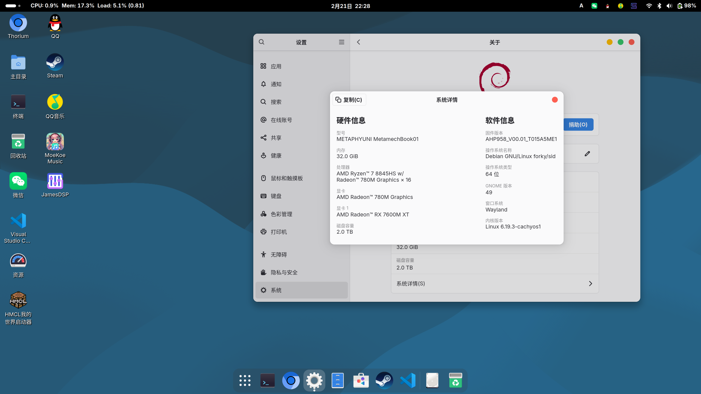
Task: Open the clock and calendar in top bar
Action: pyautogui.click(x=350, y=6)
